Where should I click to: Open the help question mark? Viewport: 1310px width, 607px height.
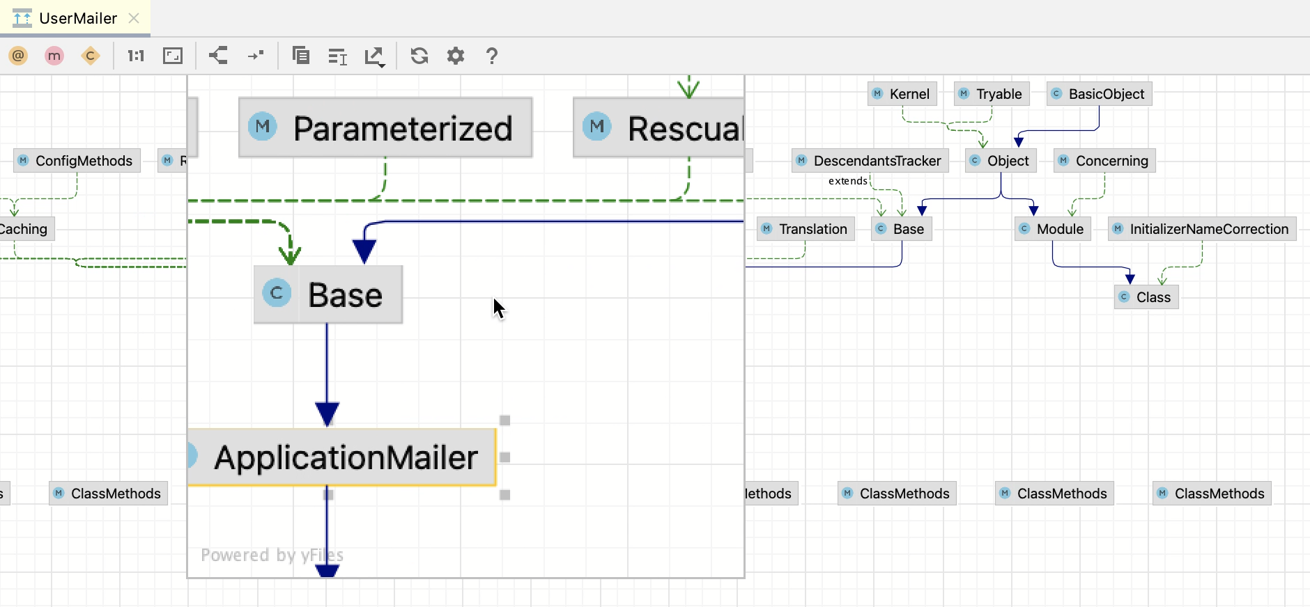pyautogui.click(x=492, y=56)
